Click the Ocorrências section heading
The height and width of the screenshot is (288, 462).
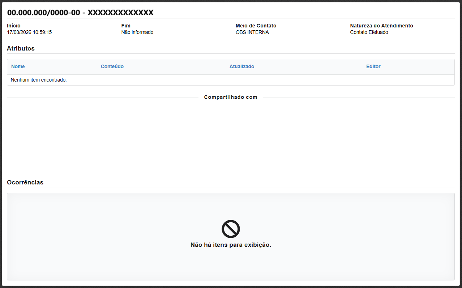coord(25,182)
